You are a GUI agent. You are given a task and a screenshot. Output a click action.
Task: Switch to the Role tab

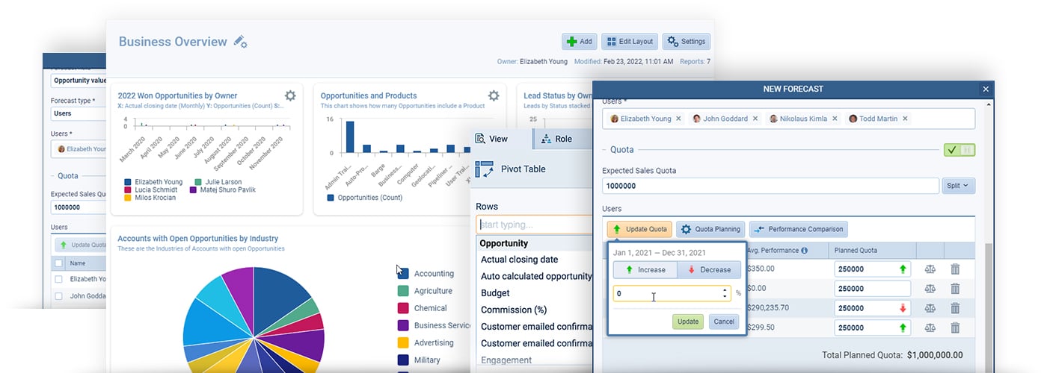(556, 139)
